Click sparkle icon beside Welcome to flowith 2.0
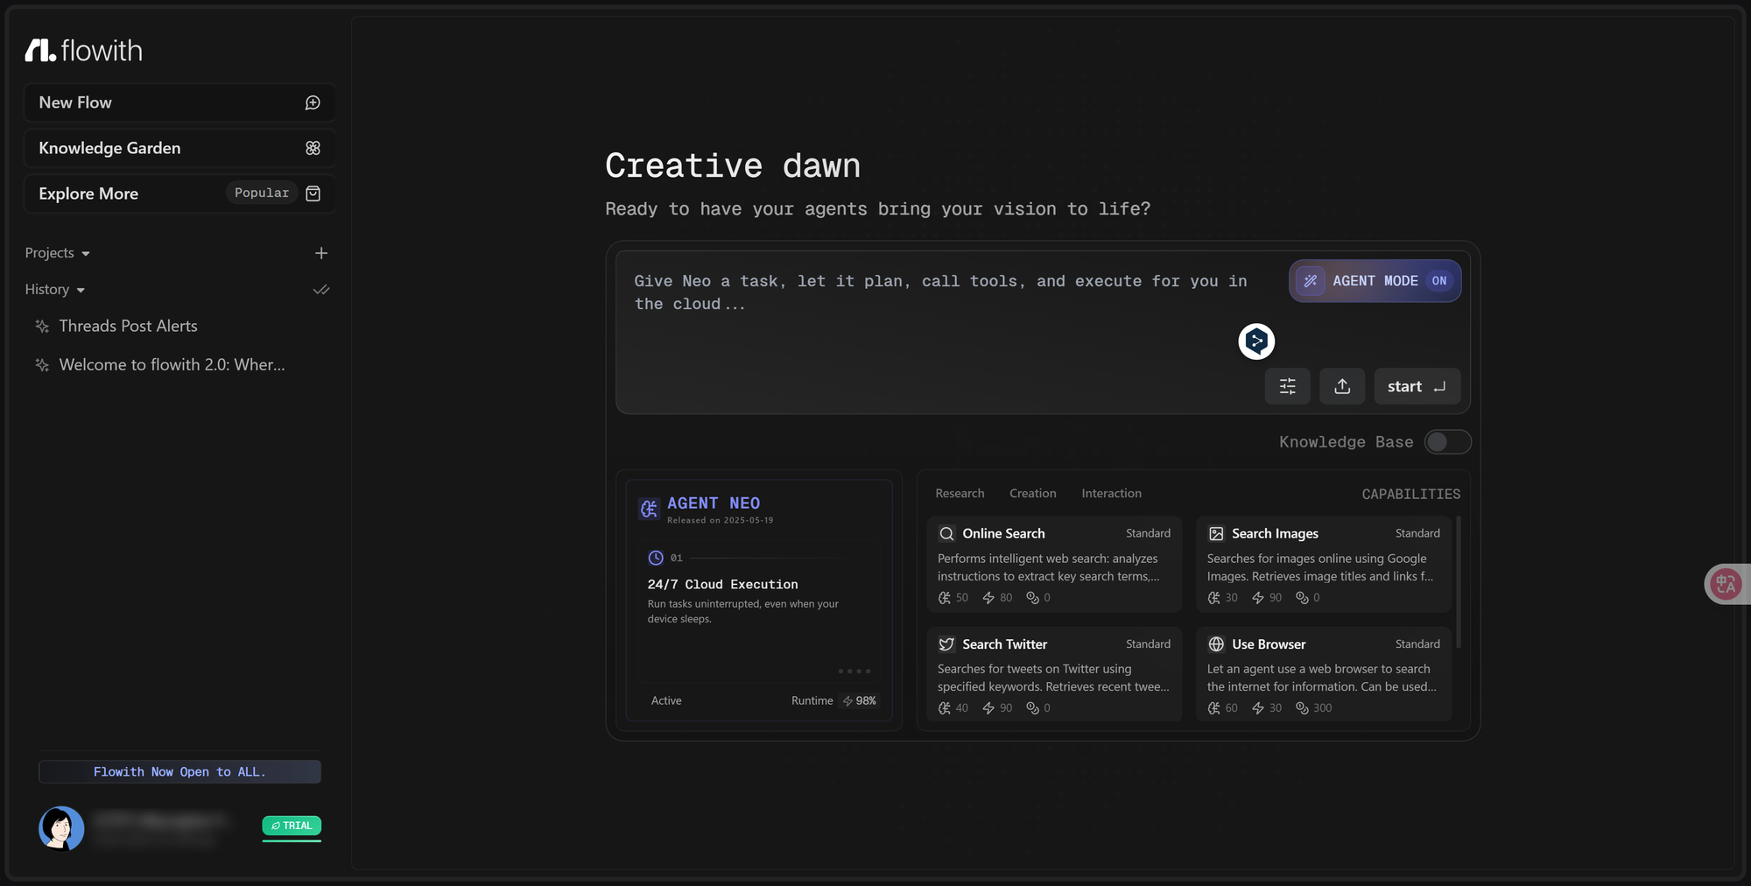Viewport: 1751px width, 886px height. (x=42, y=365)
